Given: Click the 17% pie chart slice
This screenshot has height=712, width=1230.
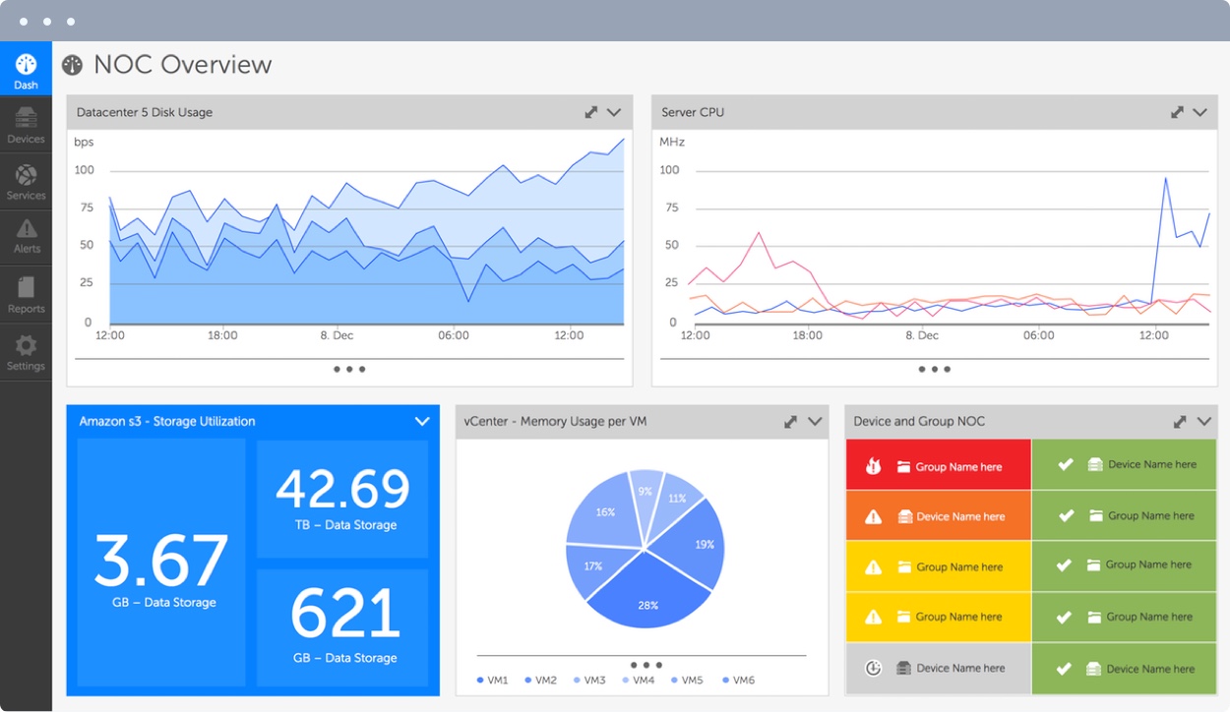Looking at the screenshot, I should point(598,565).
